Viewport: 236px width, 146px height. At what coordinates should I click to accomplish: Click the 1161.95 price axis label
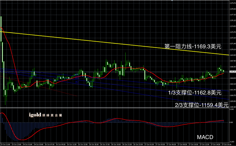233,90
